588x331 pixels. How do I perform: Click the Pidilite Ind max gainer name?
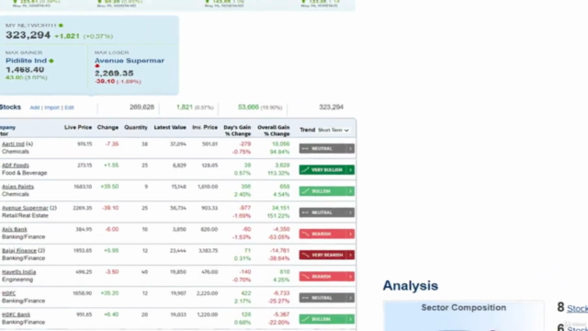click(x=26, y=61)
